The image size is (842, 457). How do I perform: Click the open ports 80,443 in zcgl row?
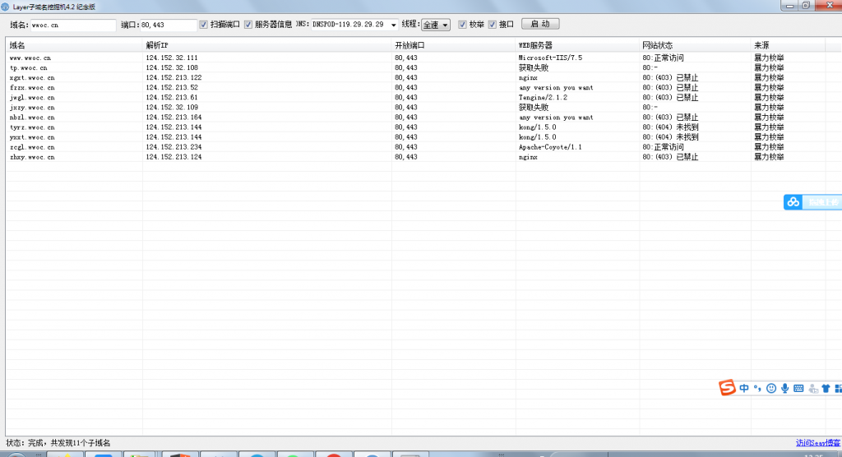point(406,147)
